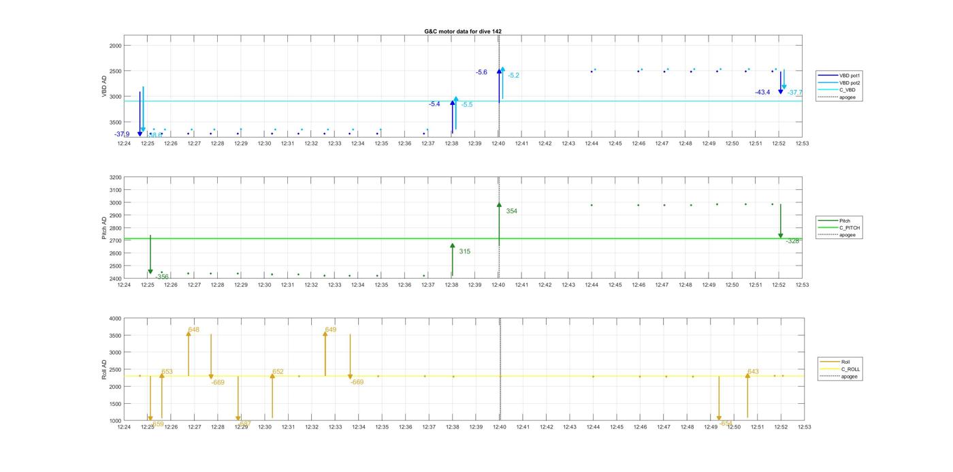Click the '315' pitch annotation

tap(464, 251)
